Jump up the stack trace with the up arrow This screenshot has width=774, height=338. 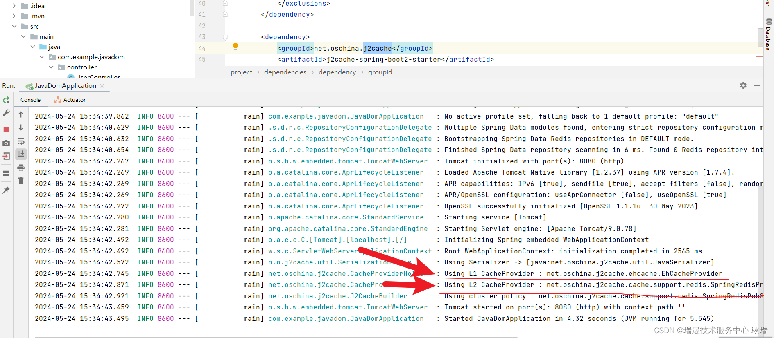[x=21, y=115]
